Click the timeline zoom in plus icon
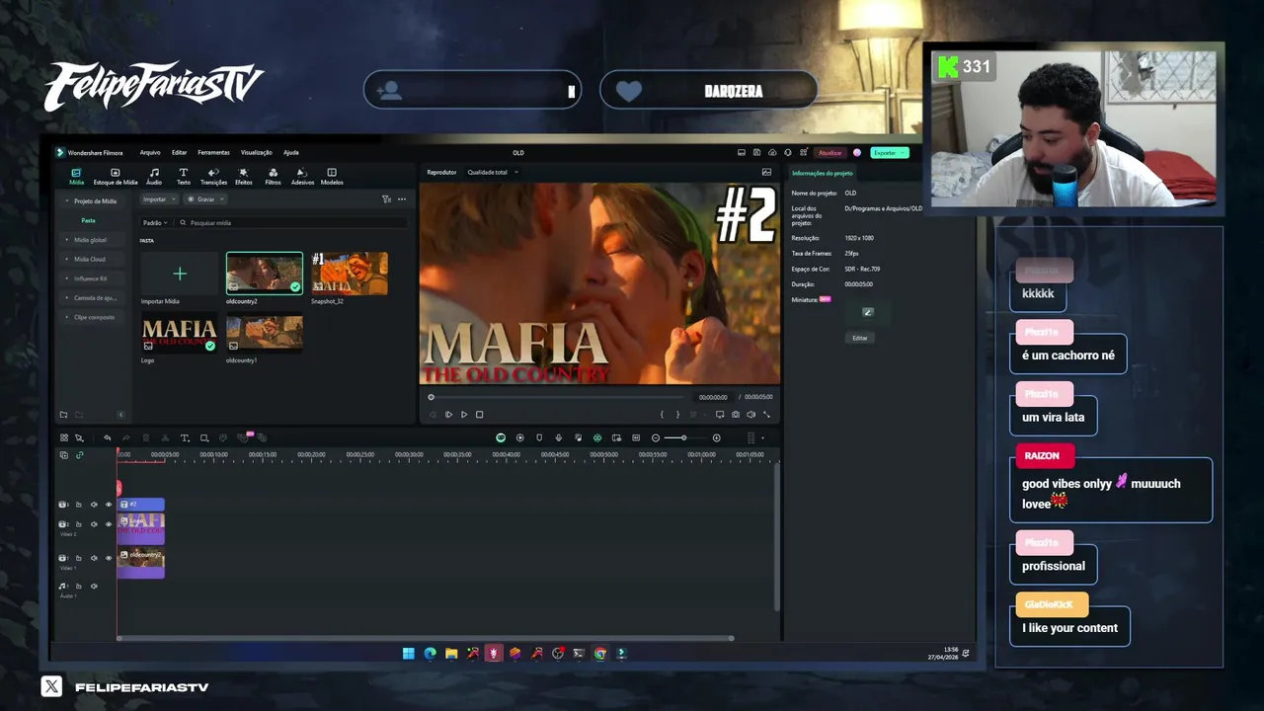Viewport: 1264px width, 711px height. (x=717, y=437)
